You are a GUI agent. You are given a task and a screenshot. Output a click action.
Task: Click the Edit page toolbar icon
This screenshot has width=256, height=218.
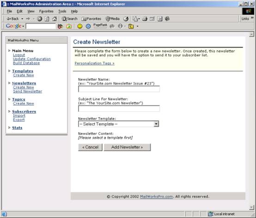(x=152, y=19)
